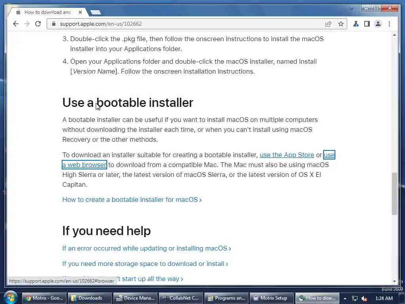Image resolution: width=405 pixels, height=304 pixels.
Task: Switch to Device Manager taskbar button
Action: click(135, 298)
